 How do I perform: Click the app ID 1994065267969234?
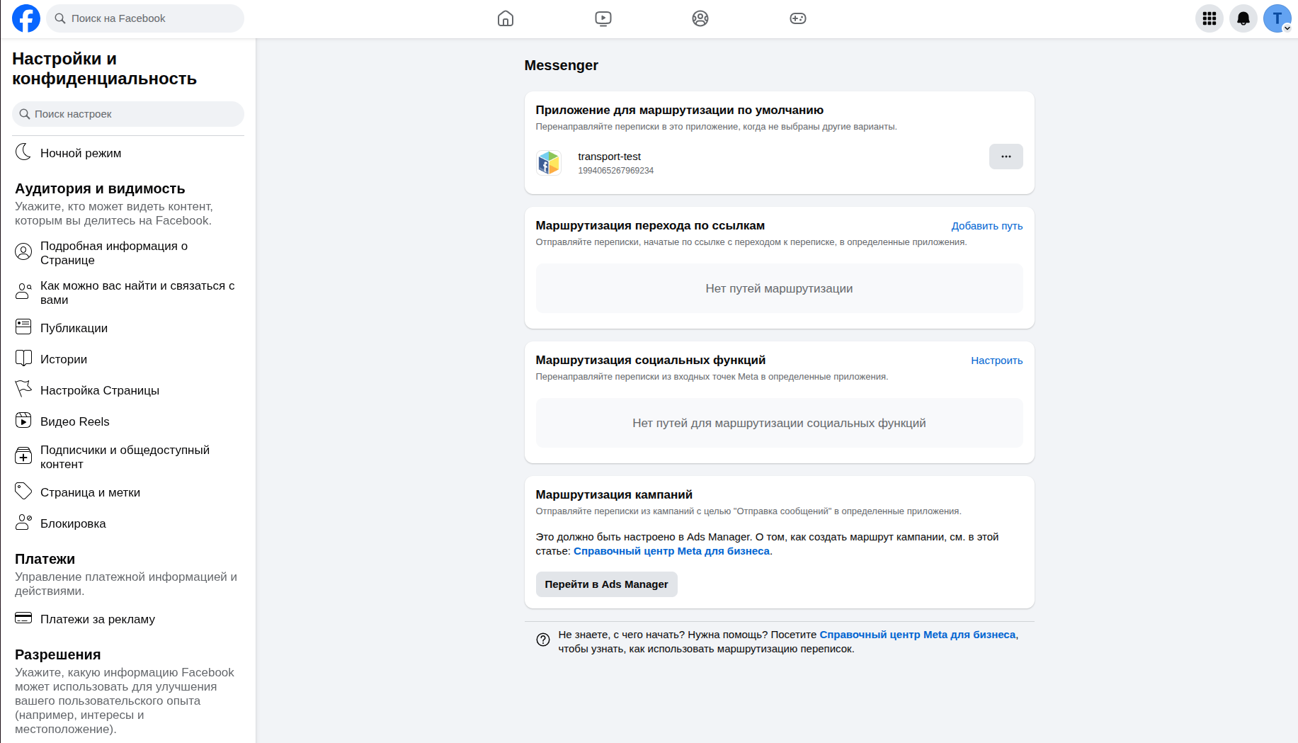[x=615, y=171]
